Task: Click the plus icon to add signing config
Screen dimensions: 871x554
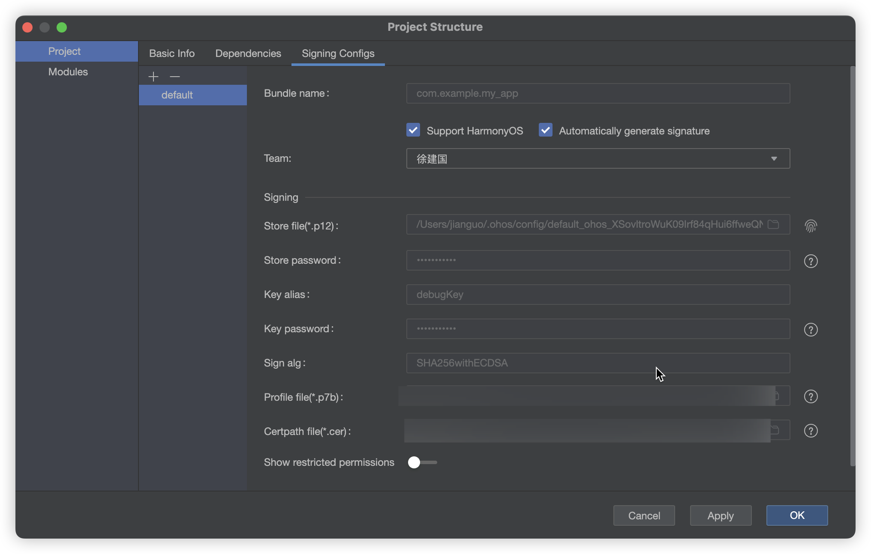Action: point(153,77)
